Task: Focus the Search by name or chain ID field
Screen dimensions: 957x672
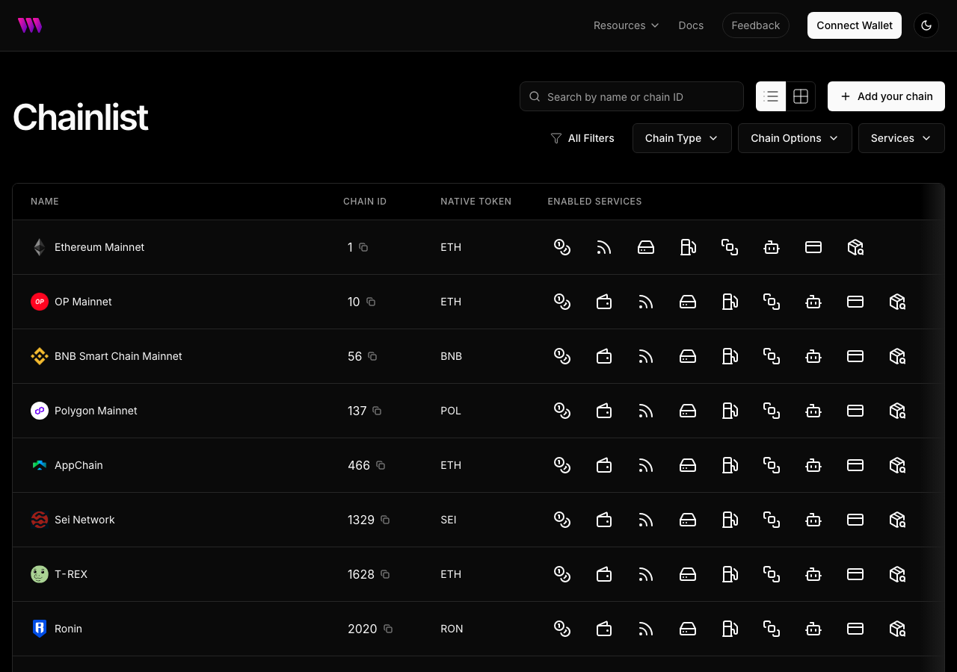Action: click(x=632, y=96)
